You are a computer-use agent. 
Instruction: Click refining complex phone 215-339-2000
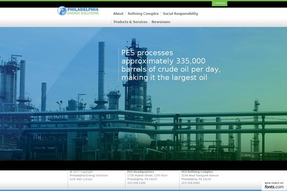point(190,183)
